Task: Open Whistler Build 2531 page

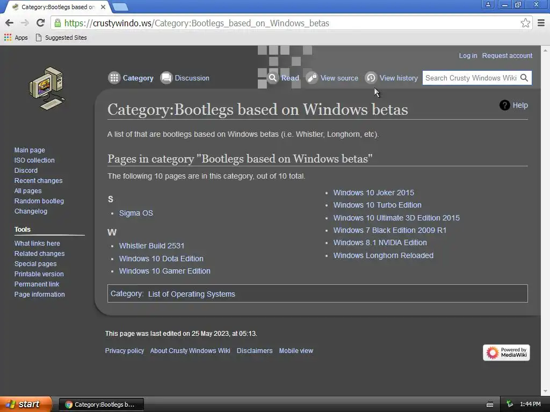Action: coord(151,246)
